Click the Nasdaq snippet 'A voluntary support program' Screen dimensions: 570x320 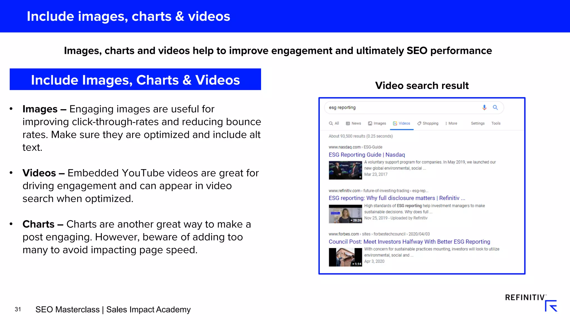point(430,165)
